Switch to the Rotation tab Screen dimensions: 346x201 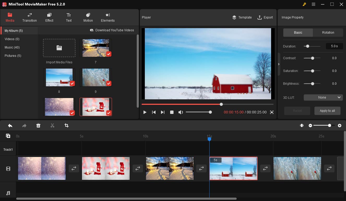(328, 32)
